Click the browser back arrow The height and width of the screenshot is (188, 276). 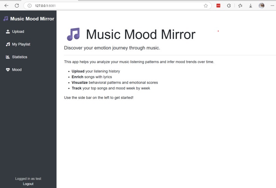pyautogui.click(x=7, y=5)
